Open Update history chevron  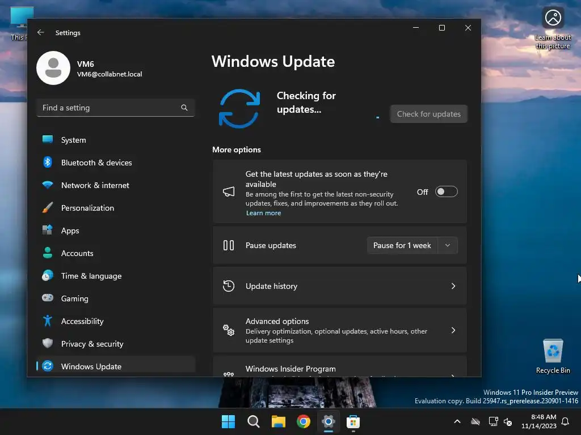coord(453,286)
